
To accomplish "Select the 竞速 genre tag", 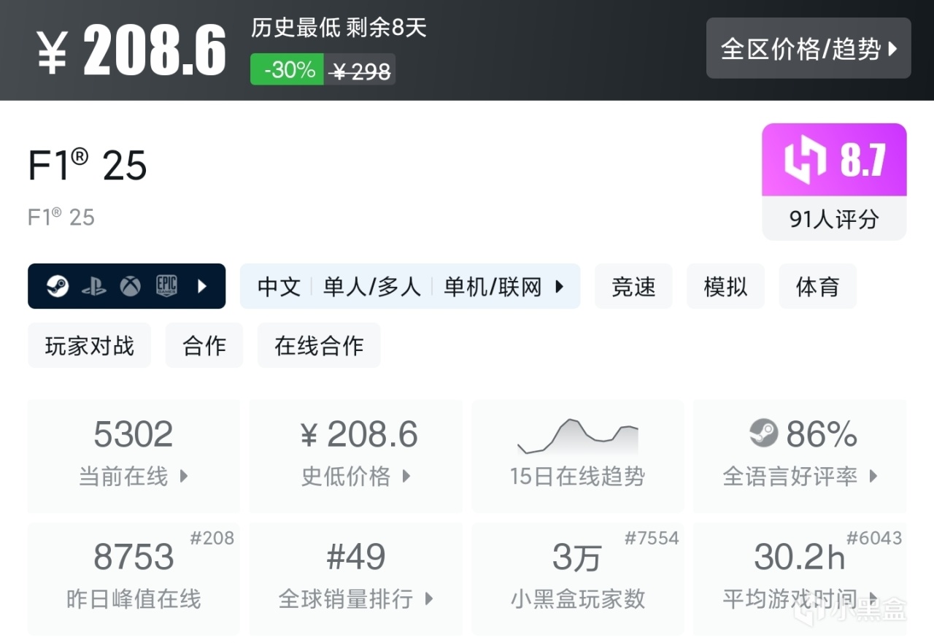I will click(633, 286).
